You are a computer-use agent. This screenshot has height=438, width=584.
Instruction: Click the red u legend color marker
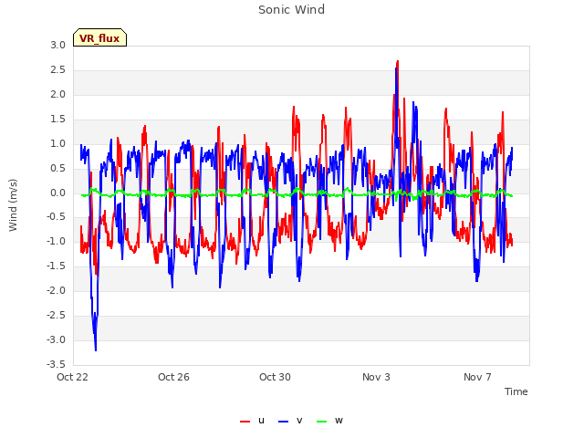pyautogui.click(x=245, y=422)
